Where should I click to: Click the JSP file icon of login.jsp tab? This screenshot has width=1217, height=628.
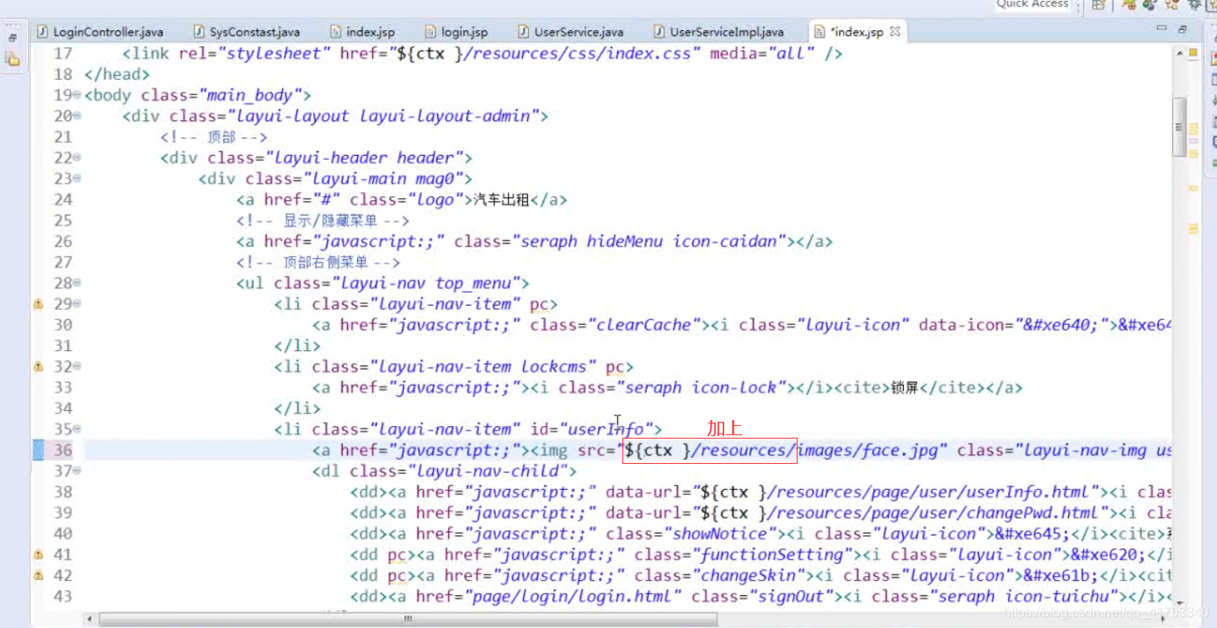431,32
